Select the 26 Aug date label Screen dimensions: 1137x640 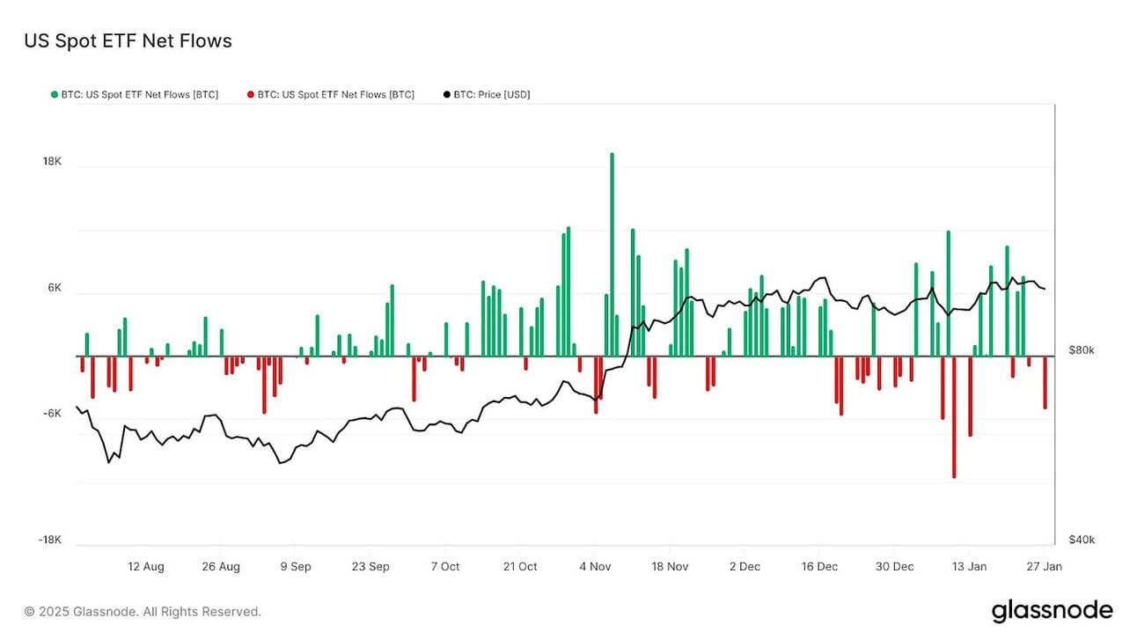pyautogui.click(x=221, y=567)
